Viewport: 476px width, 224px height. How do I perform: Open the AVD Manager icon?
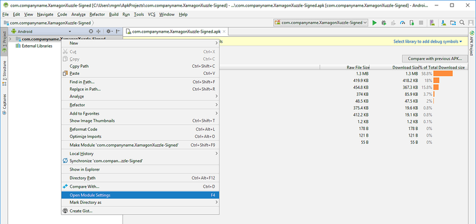click(x=432, y=23)
